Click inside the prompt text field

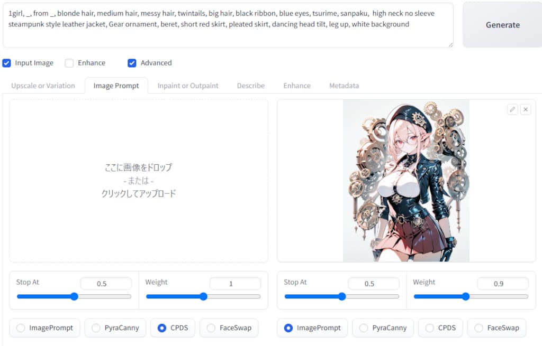pos(228,24)
